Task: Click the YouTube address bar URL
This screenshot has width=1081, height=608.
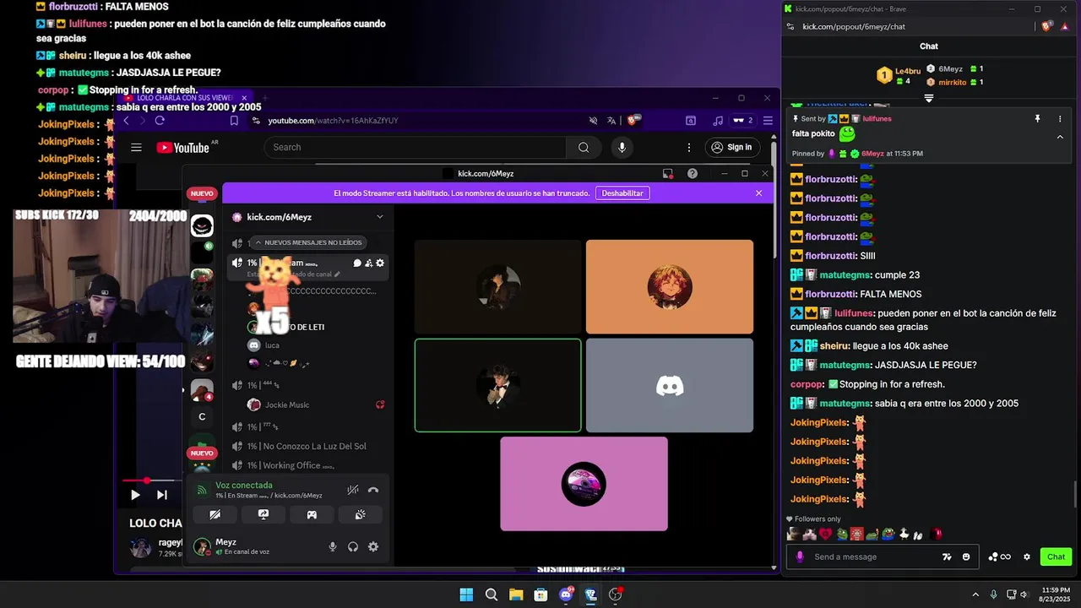Action: (333, 121)
